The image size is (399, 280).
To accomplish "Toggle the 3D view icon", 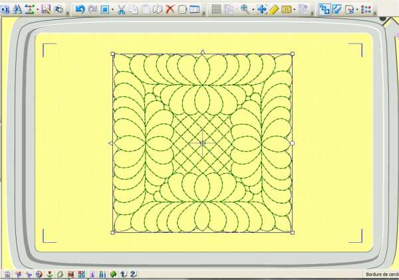I will 286,9.
